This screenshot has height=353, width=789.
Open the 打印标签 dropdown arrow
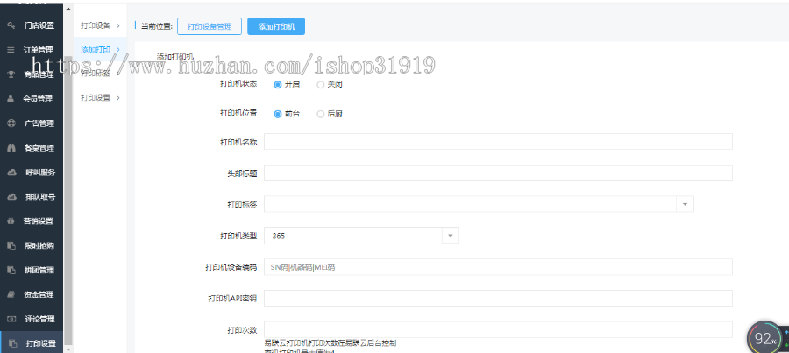point(684,204)
